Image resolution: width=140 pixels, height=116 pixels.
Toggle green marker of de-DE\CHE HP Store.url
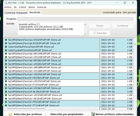pos(6,54)
